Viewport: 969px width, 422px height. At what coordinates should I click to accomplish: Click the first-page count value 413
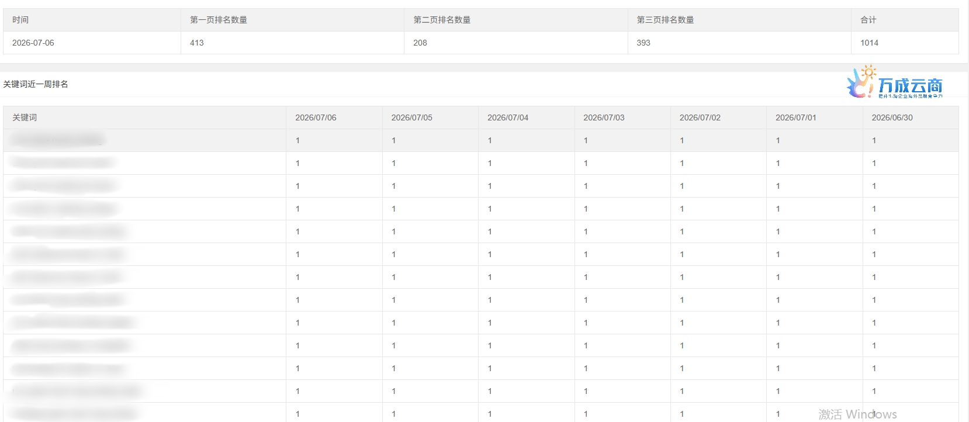[197, 43]
